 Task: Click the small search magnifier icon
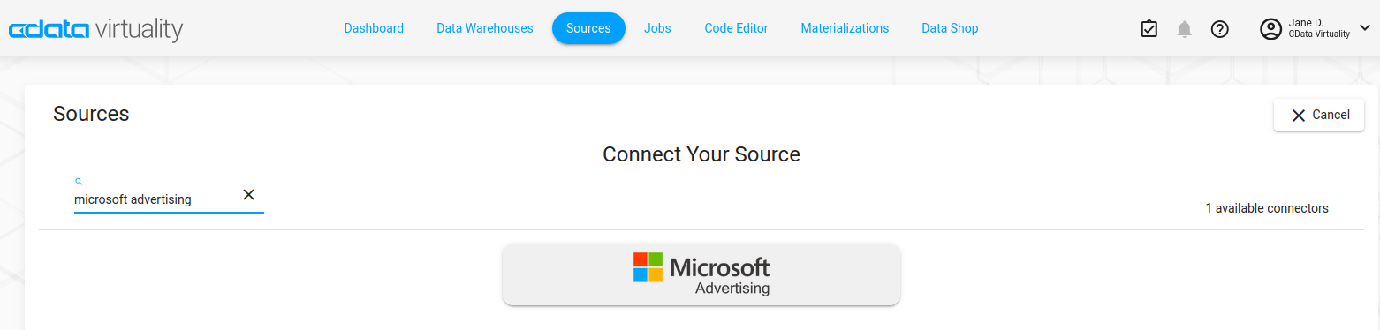[79, 181]
